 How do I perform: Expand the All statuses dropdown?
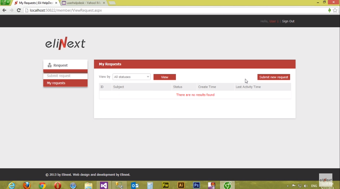pyautogui.click(x=132, y=77)
